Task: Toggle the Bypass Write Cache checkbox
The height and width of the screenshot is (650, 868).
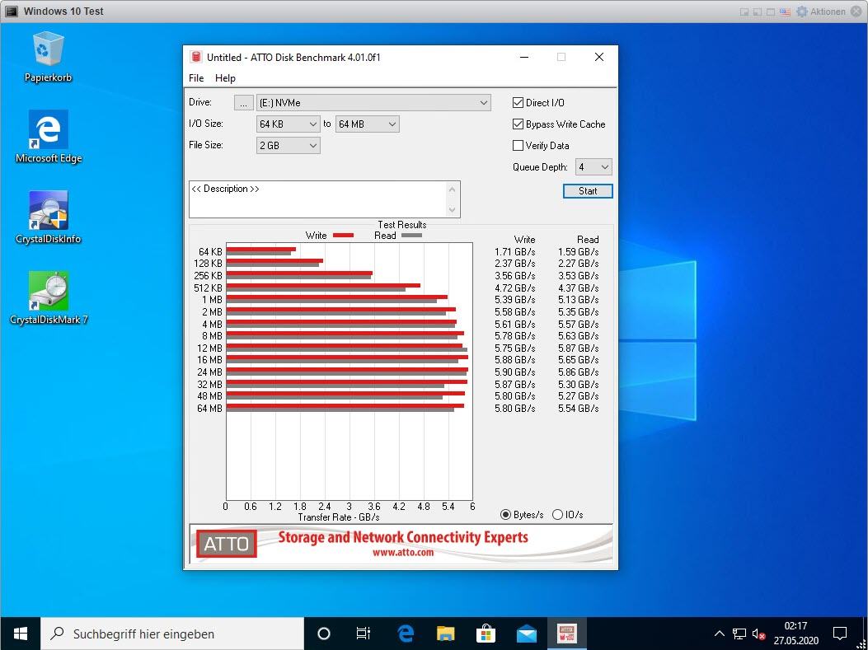Action: (x=518, y=124)
